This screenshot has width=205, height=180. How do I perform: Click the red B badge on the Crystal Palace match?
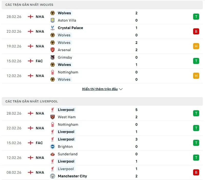pyautogui.click(x=196, y=31)
